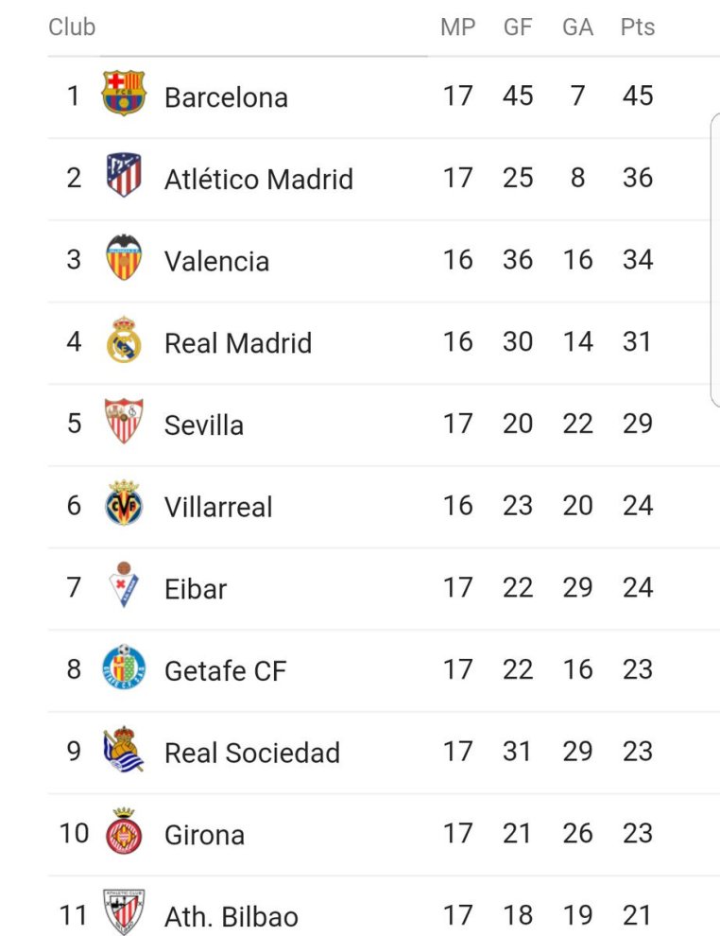Image resolution: width=720 pixels, height=936 pixels.
Task: Click the Atlético Madrid crest icon
Action: pyautogui.click(x=124, y=176)
